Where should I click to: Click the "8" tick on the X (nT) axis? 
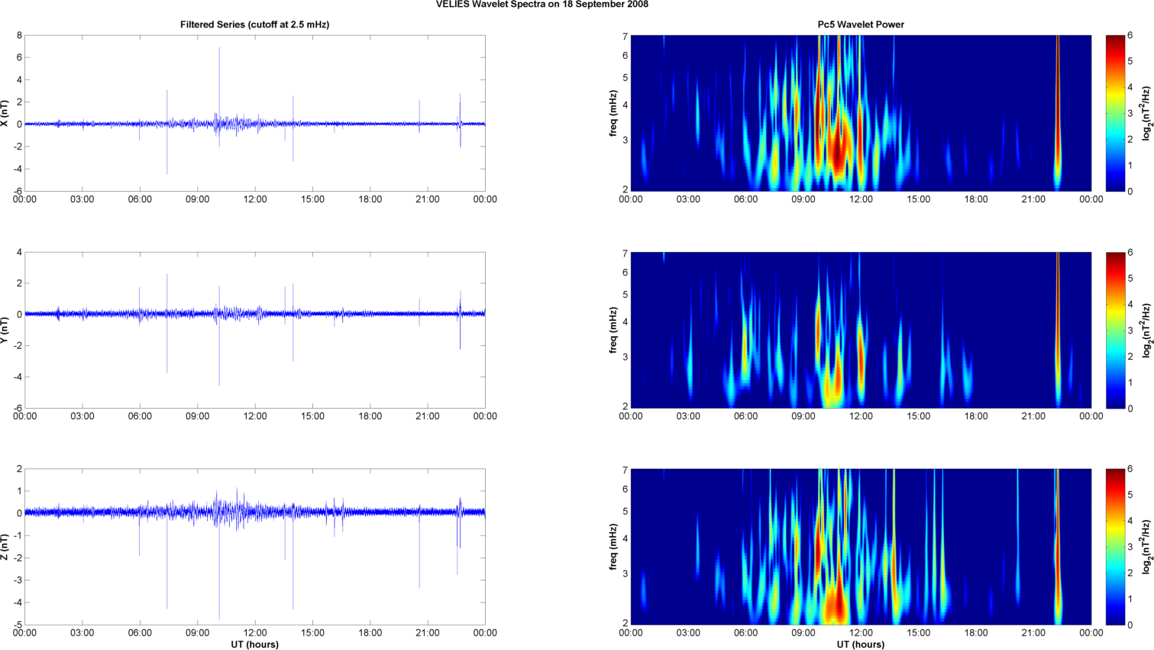[x=19, y=36]
